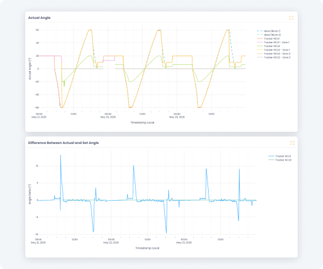This screenshot has height=269, width=323.
Task: Toggle Tracker NCU2 in the Difference chart legend
Action: click(x=280, y=160)
